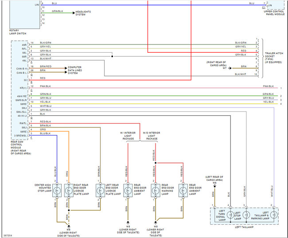Select the CAN-B H pin label
The width and height of the screenshot is (288, 238).
22,69
